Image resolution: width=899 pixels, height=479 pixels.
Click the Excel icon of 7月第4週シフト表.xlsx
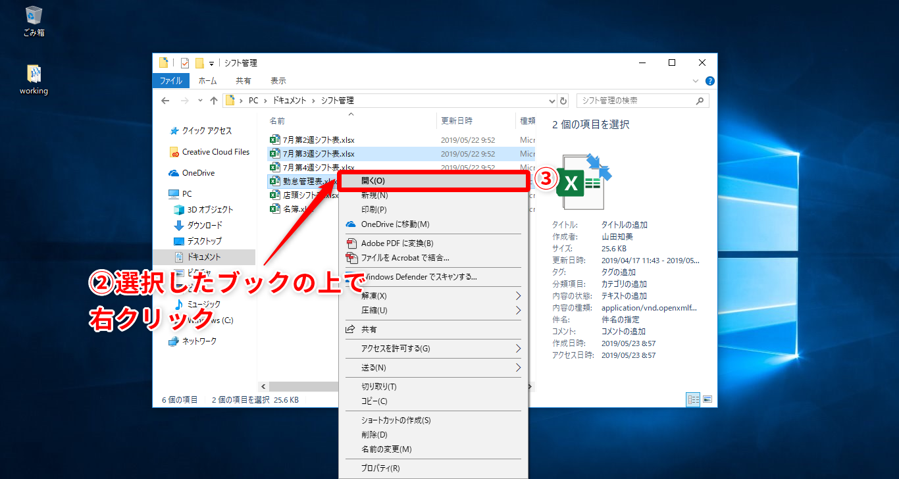[x=275, y=168]
